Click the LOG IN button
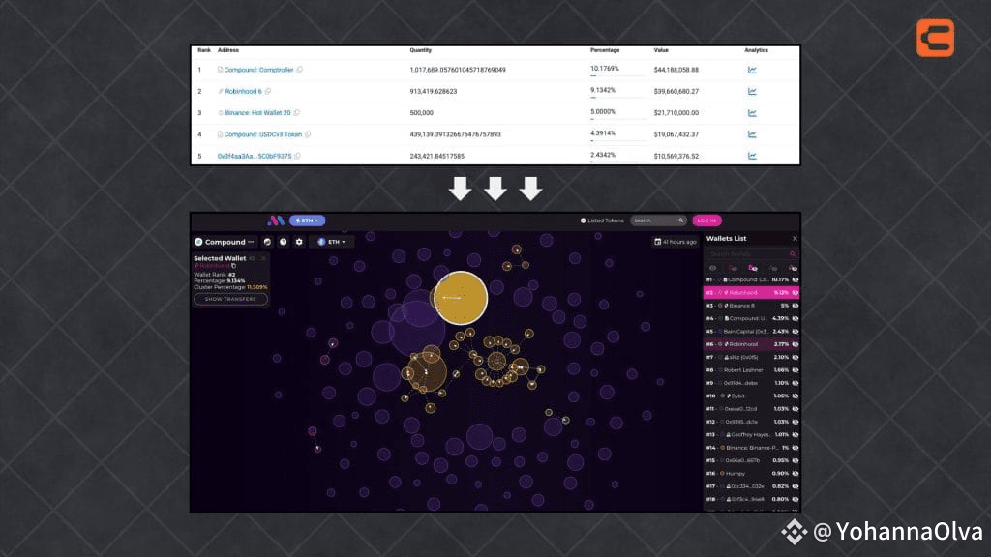Screen dimensions: 991x557 pyautogui.click(x=706, y=220)
